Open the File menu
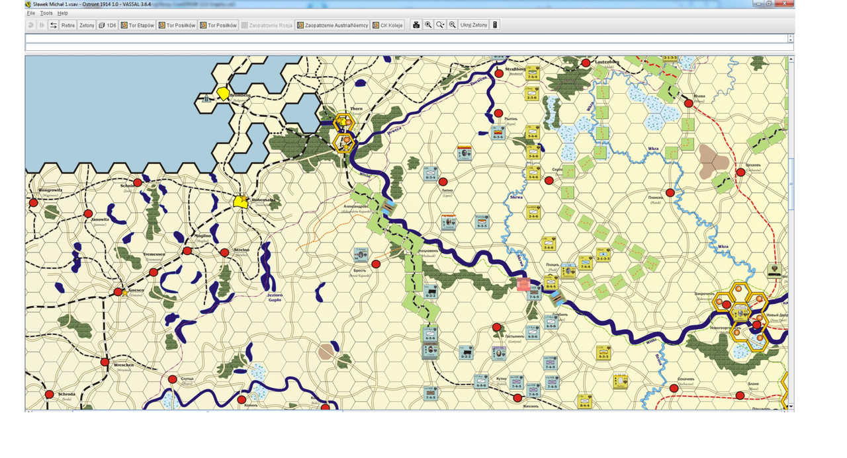Image resolution: width=847 pixels, height=458 pixels. (x=30, y=13)
